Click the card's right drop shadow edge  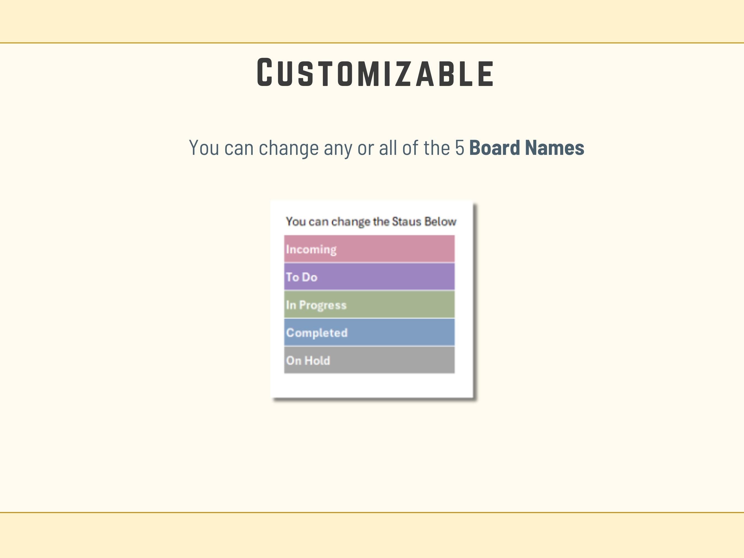475,303
